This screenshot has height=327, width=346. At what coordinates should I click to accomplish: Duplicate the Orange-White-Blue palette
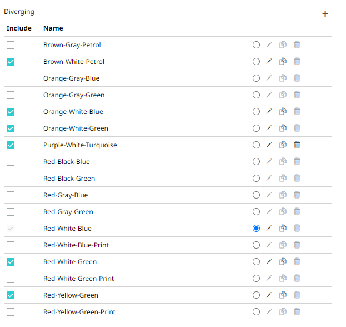tap(283, 111)
